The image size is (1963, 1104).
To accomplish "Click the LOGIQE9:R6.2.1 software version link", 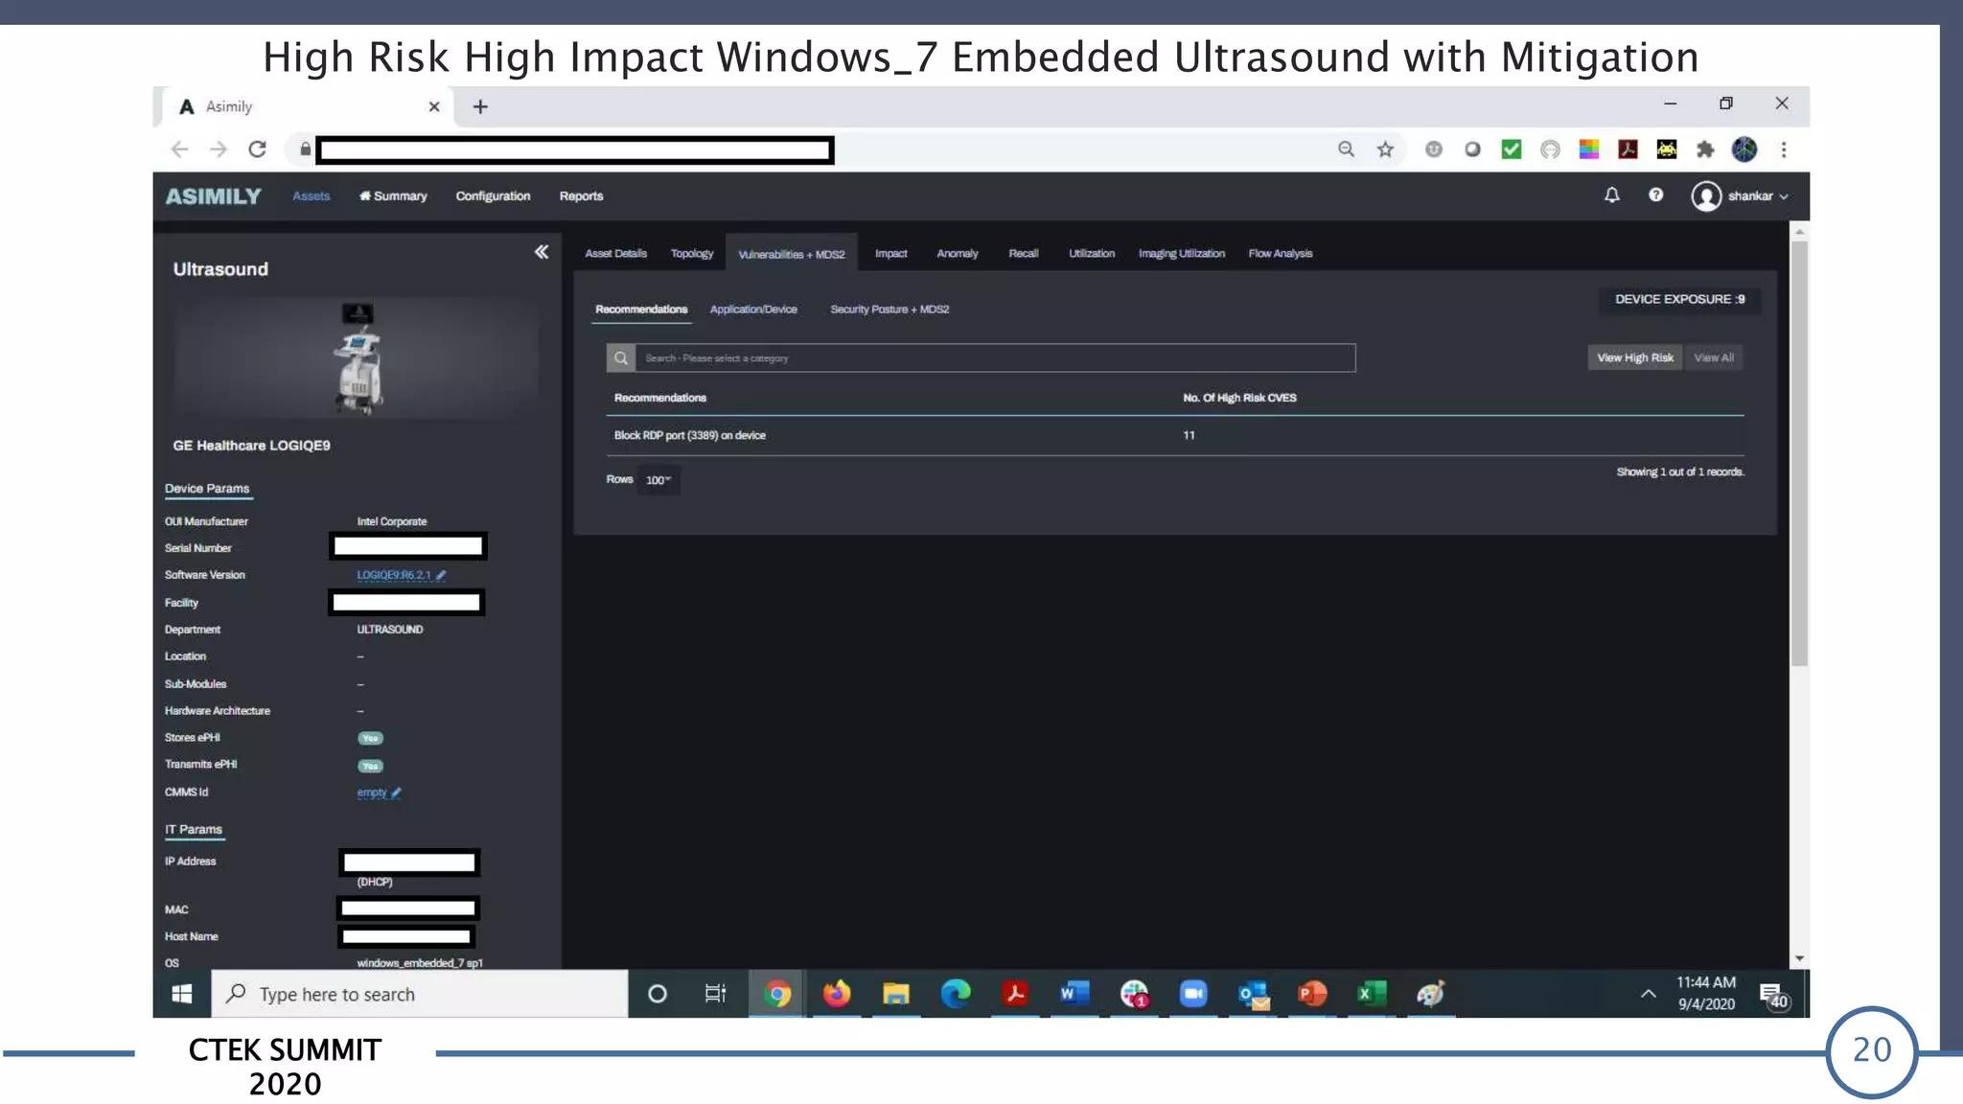I will [x=394, y=575].
